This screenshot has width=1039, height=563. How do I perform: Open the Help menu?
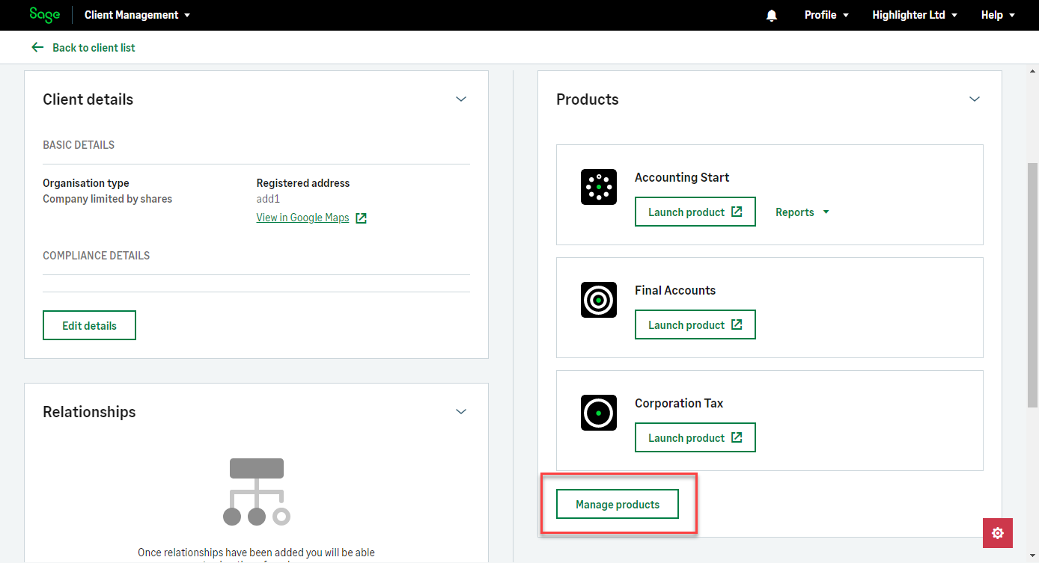(998, 15)
